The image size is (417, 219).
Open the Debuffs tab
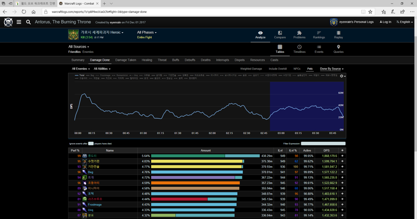(190, 60)
